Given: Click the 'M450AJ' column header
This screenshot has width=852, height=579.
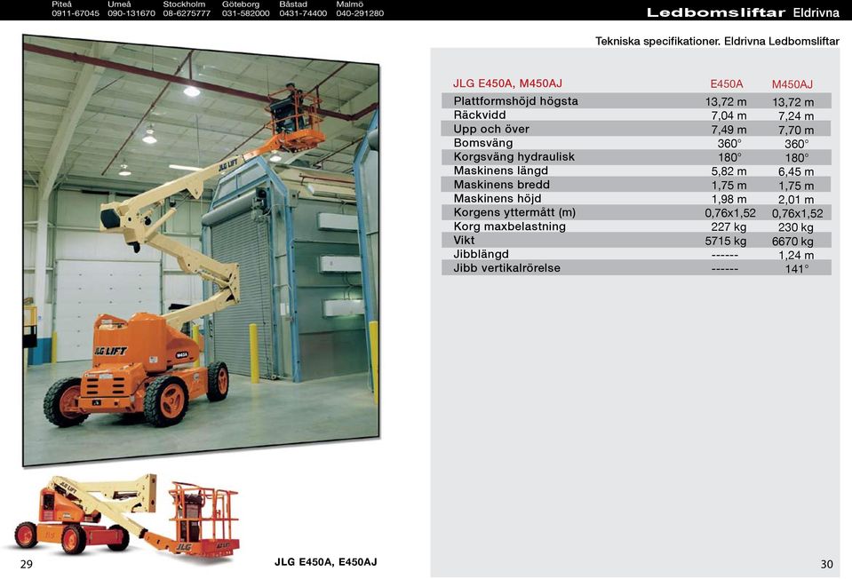Looking at the screenshot, I should tap(792, 84).
